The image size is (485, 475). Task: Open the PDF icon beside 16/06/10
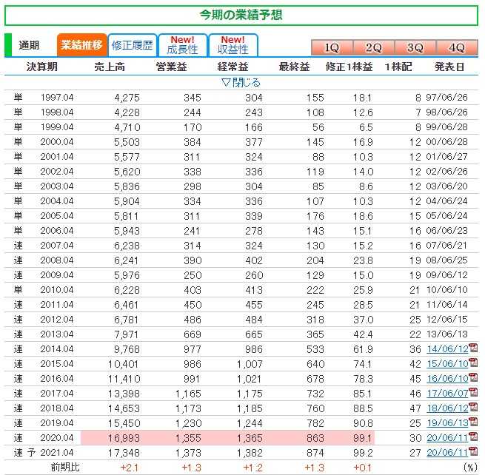[x=473, y=378]
